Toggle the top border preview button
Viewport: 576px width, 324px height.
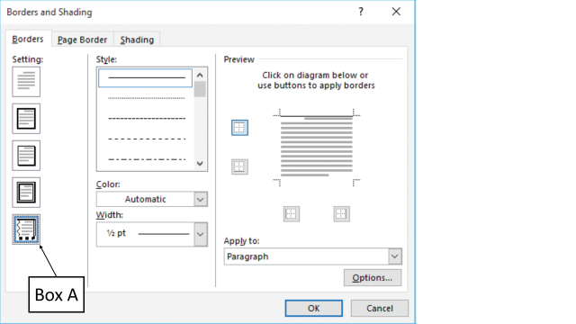click(x=239, y=128)
